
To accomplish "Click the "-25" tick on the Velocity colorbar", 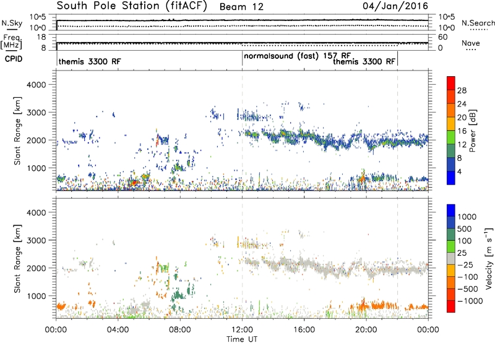I will pos(465,265).
